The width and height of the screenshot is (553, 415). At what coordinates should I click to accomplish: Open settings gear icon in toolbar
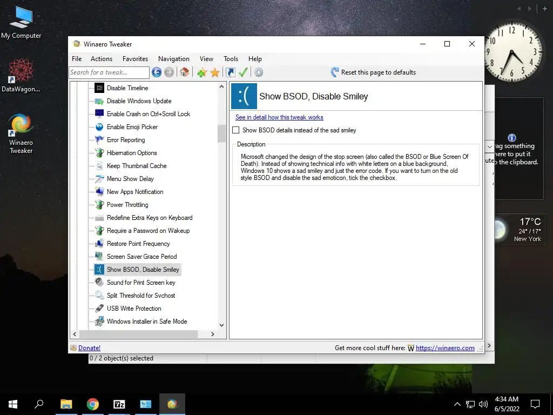[x=259, y=72]
